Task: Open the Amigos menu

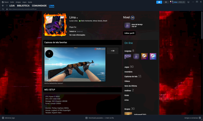Action: pos(18,2)
